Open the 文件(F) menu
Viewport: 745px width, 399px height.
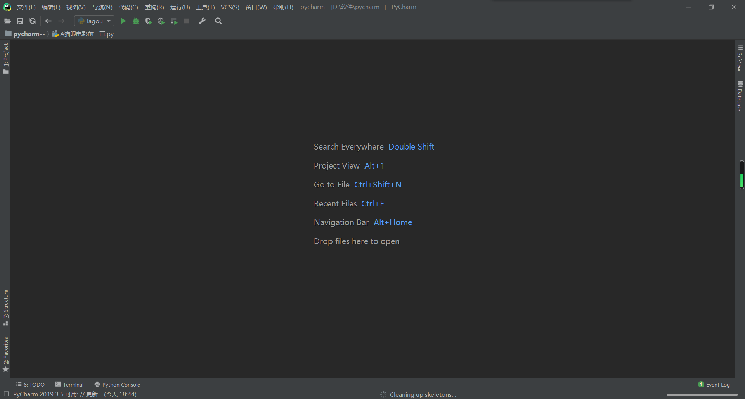click(x=26, y=7)
